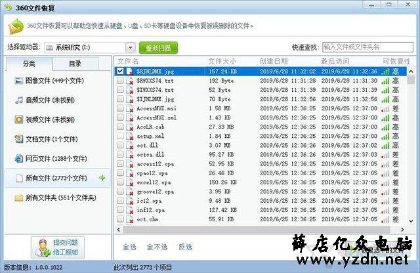420x273 pixels.
Task: Click the 反选 invert selection link
Action: pyautogui.click(x=185, y=247)
